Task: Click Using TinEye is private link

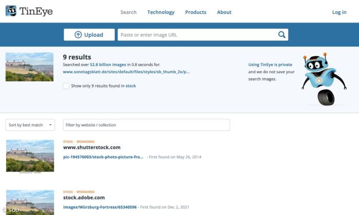Action: (270, 64)
